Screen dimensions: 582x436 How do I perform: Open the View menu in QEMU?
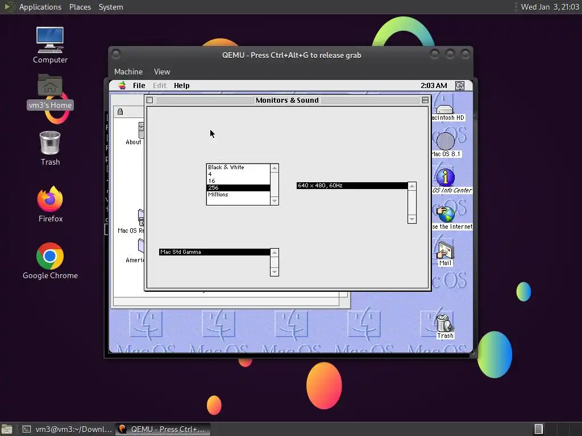162,72
